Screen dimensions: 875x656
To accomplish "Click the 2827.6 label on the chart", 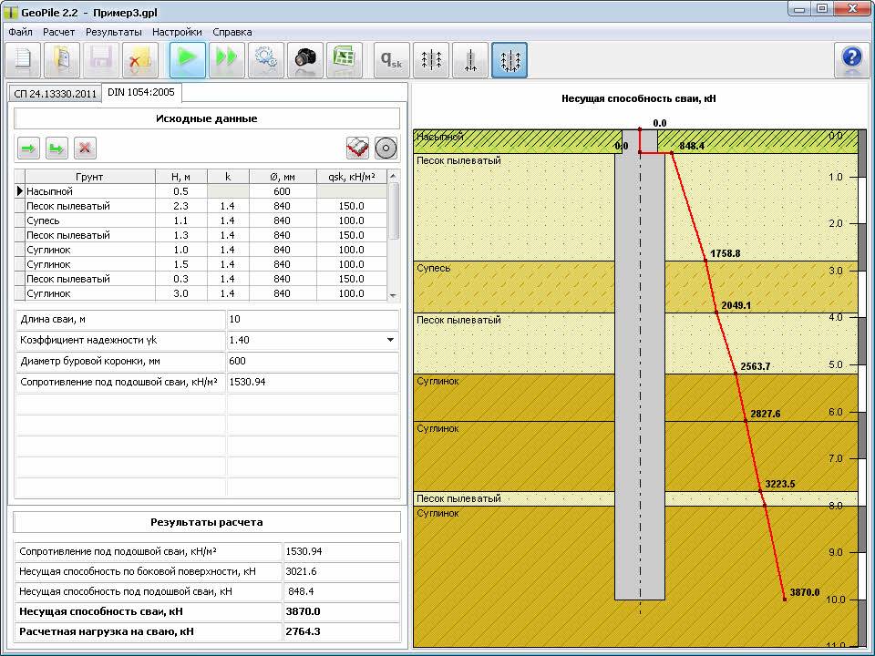I will click(765, 414).
